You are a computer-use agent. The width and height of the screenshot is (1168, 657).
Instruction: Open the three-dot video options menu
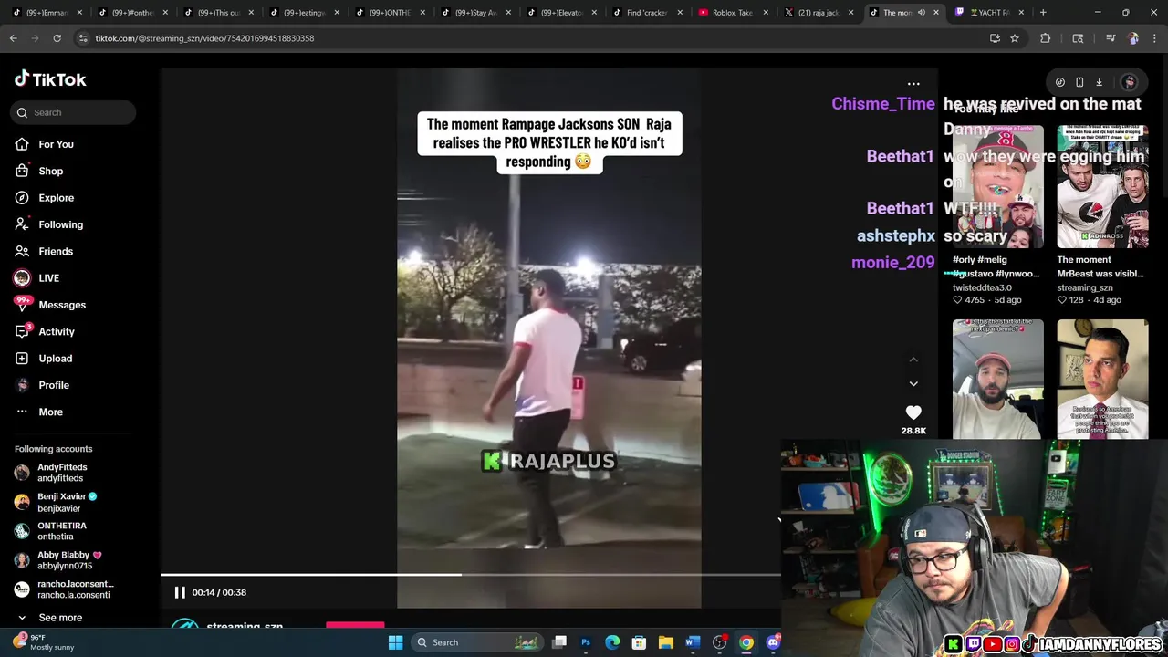[913, 84]
